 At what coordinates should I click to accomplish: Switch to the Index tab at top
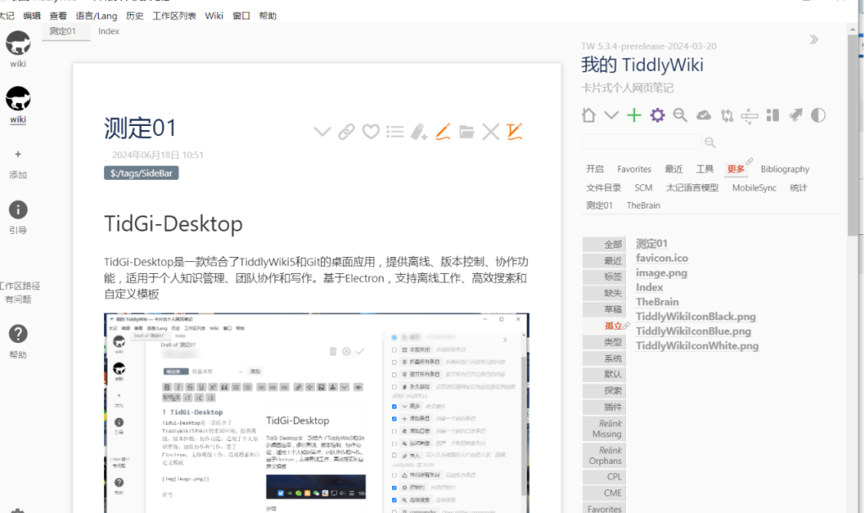(109, 31)
